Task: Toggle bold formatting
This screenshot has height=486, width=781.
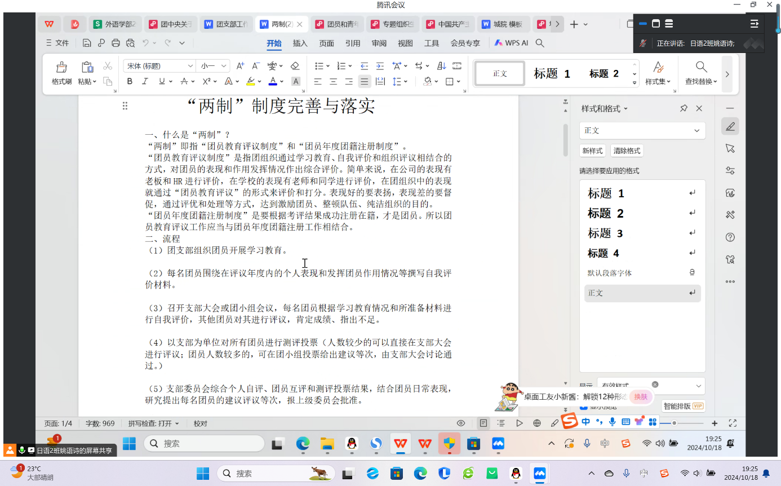Action: click(130, 82)
